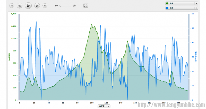This screenshot has height=109, width=206.
Task: Click the blue speed color swatch
Action: [x=167, y=8]
